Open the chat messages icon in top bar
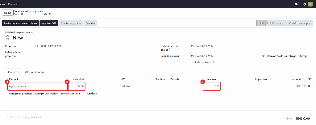Screen dimensions: 316x125 tap(297, 4)
